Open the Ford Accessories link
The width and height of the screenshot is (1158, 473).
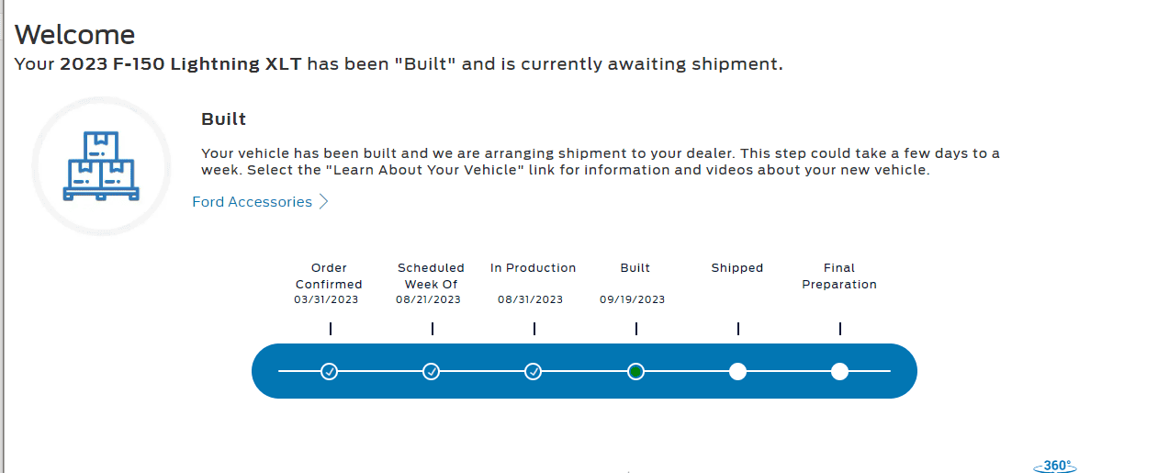pyautogui.click(x=252, y=202)
